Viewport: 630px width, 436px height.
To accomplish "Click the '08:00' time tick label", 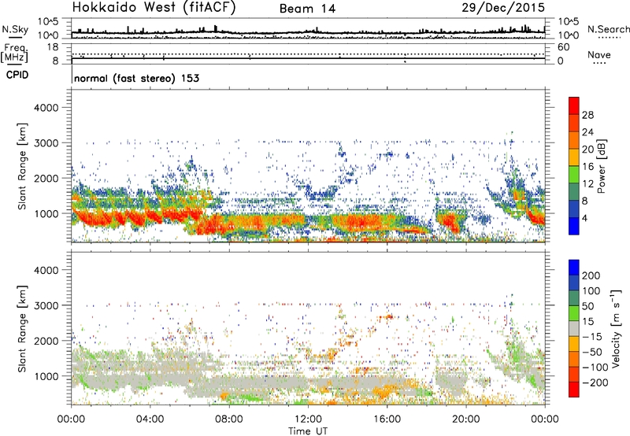I will pos(229,419).
